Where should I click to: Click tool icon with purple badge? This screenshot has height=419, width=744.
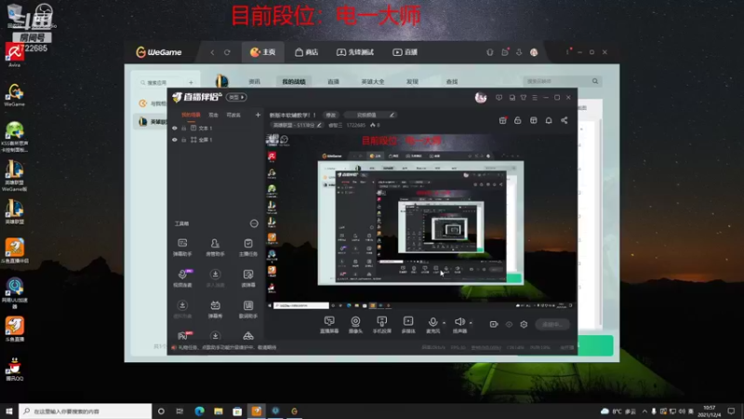182,277
